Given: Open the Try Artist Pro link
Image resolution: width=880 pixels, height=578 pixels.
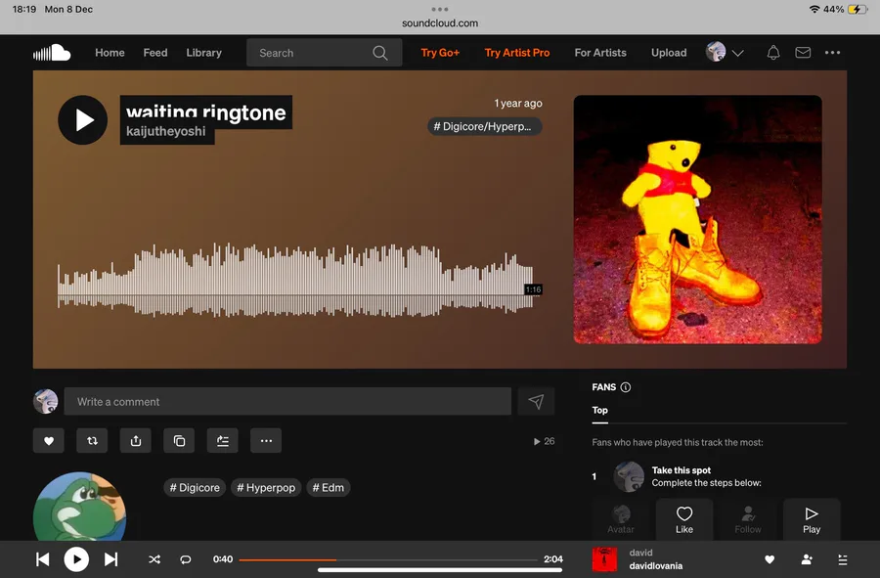Looking at the screenshot, I should pyautogui.click(x=517, y=53).
